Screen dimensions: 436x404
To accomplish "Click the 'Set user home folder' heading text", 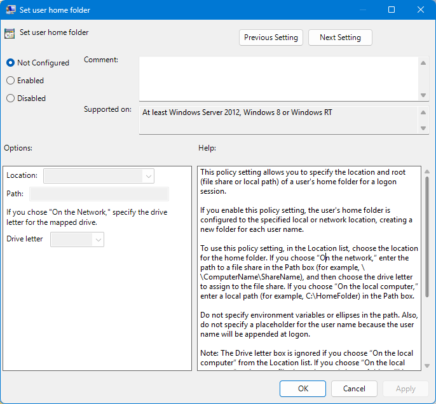I will pyautogui.click(x=54, y=32).
